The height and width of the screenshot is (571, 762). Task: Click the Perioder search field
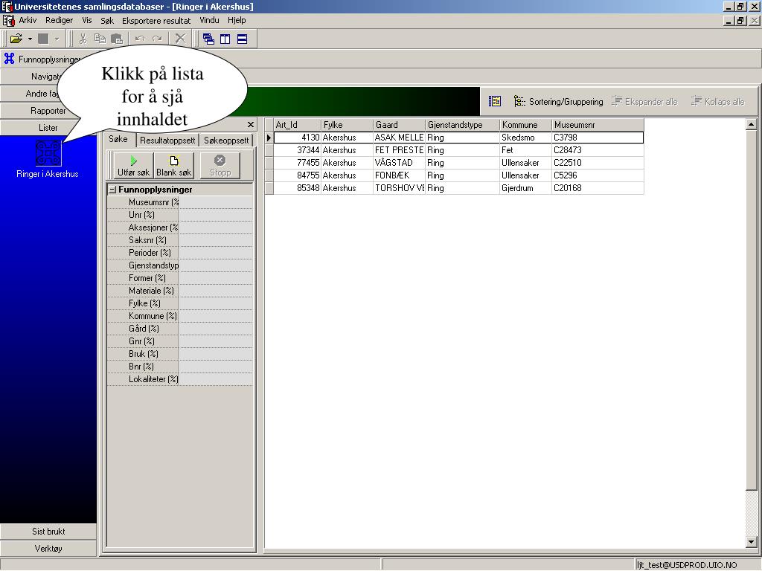coord(217,253)
